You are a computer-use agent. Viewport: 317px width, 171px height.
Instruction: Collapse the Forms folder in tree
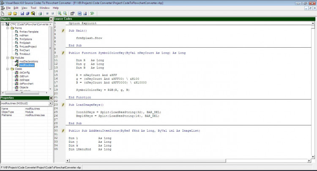[7, 28]
